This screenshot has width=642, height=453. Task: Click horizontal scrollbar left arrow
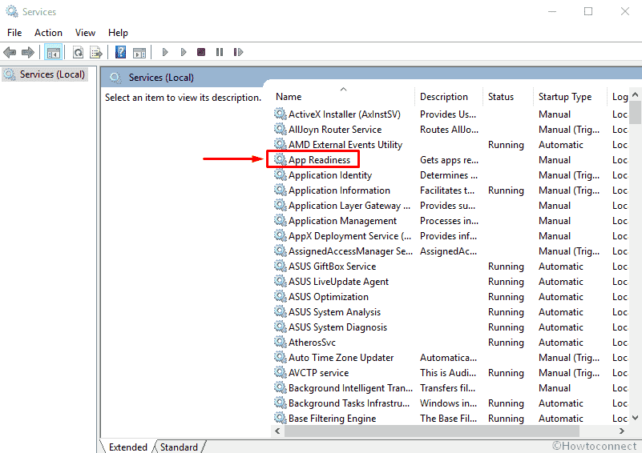click(x=277, y=431)
